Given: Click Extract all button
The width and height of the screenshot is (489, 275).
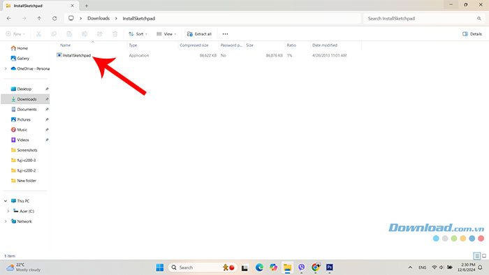Looking at the screenshot, I should pos(199,34).
